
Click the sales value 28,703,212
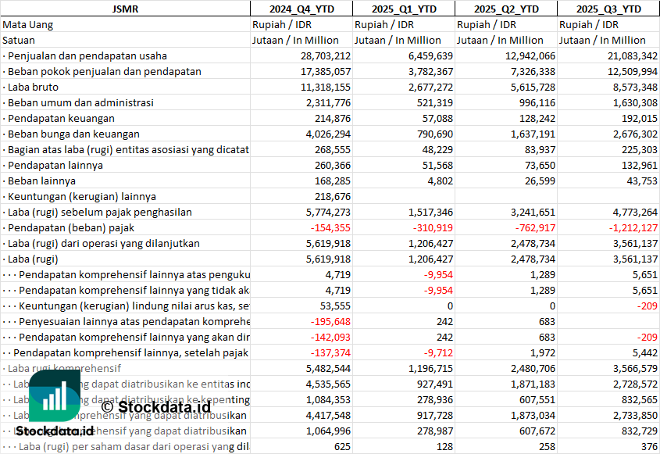[x=326, y=56]
